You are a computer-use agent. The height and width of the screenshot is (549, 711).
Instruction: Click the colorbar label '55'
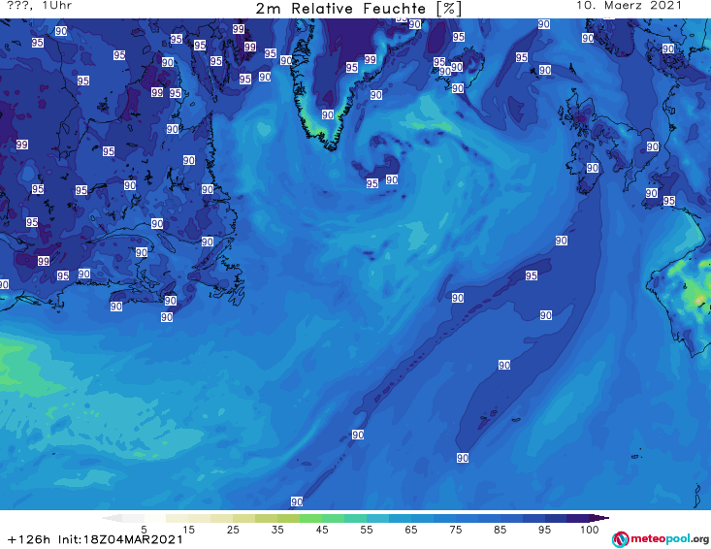(x=367, y=530)
